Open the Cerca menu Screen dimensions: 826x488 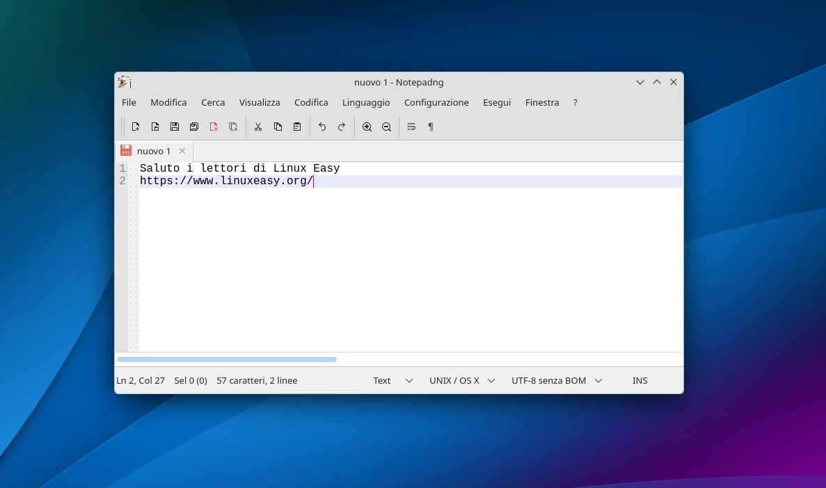click(x=213, y=103)
